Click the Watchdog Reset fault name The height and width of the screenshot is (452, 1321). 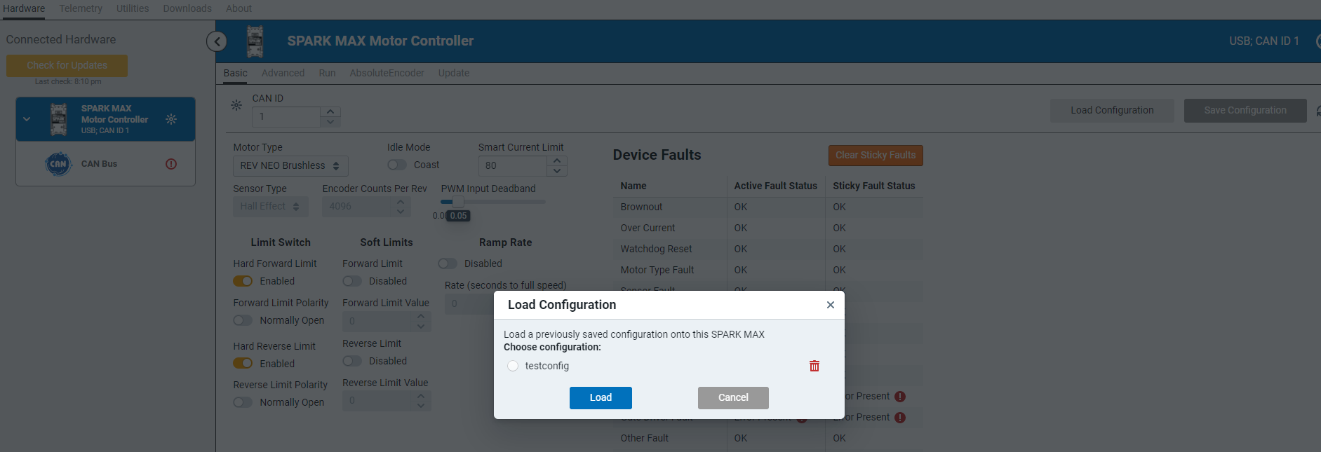[656, 249]
